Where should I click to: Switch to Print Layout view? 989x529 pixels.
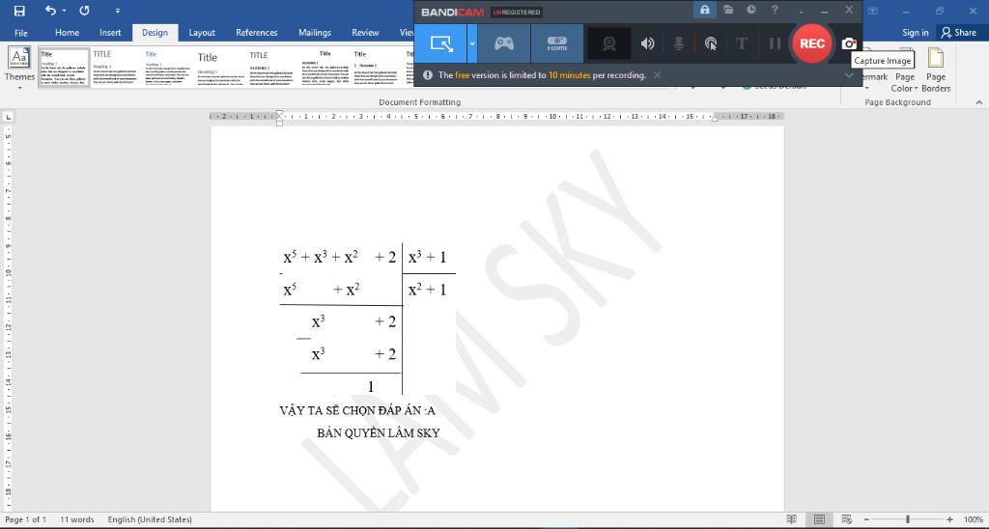819,519
